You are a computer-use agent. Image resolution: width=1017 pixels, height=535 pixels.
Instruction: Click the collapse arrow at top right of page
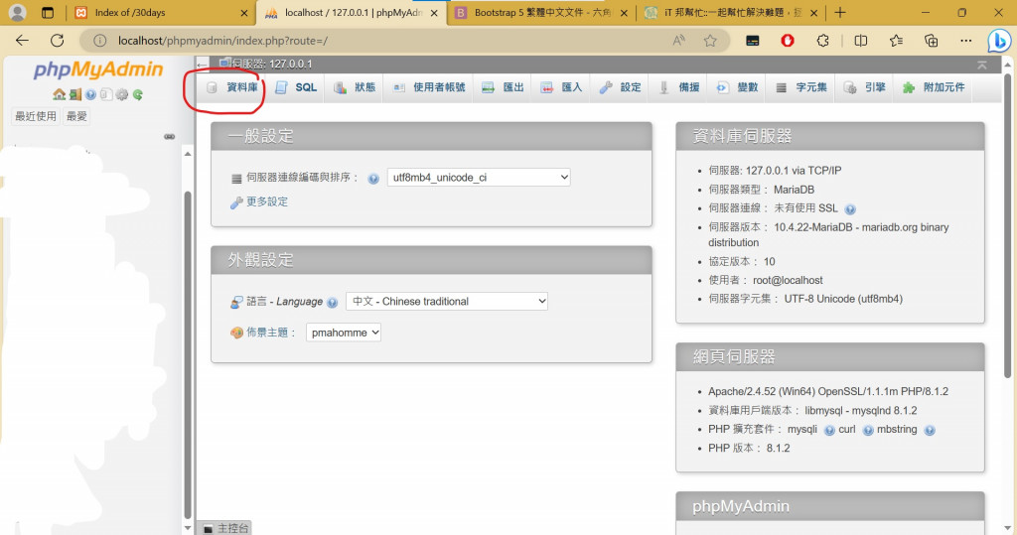(982, 65)
